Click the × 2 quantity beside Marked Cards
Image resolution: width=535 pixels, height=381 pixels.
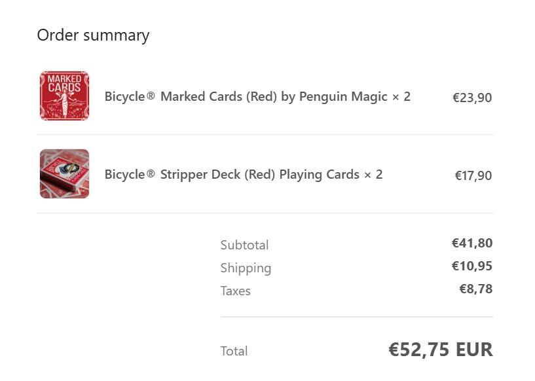(401, 97)
